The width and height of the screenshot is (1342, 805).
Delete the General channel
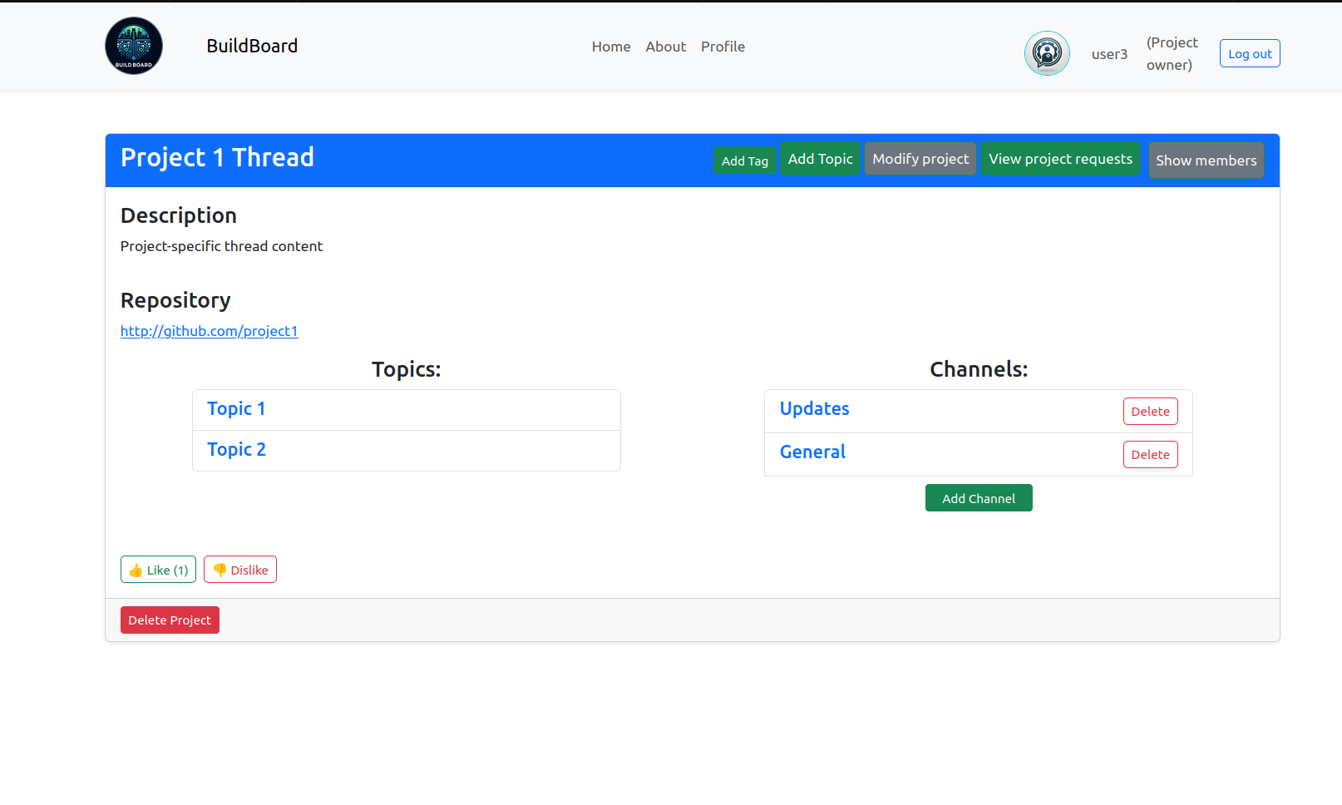point(1150,455)
